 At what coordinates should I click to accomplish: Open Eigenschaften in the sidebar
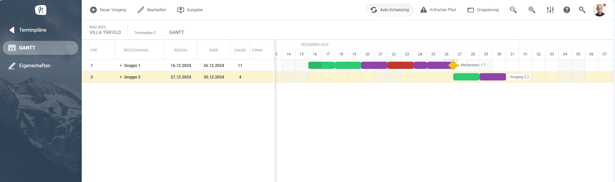point(35,66)
